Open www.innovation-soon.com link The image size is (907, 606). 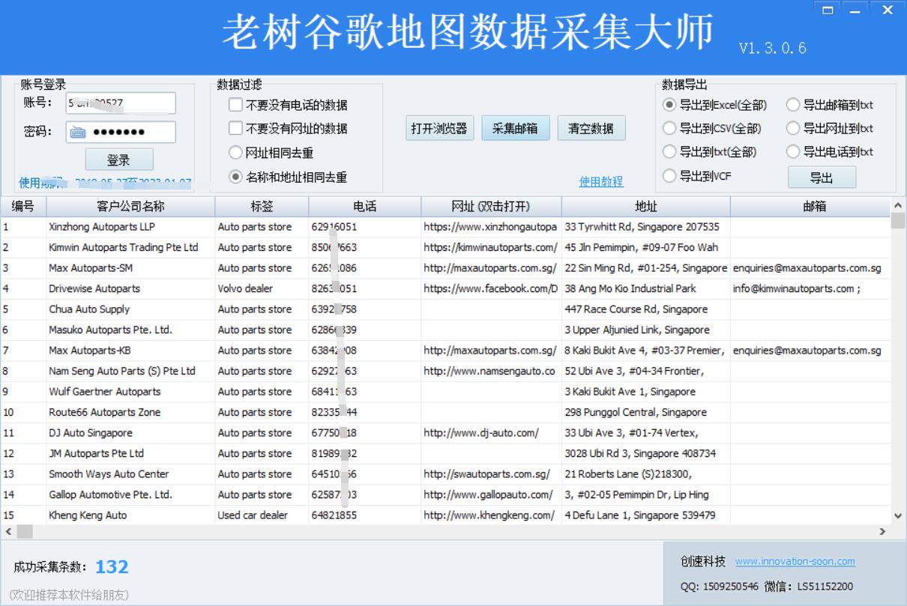click(795, 561)
